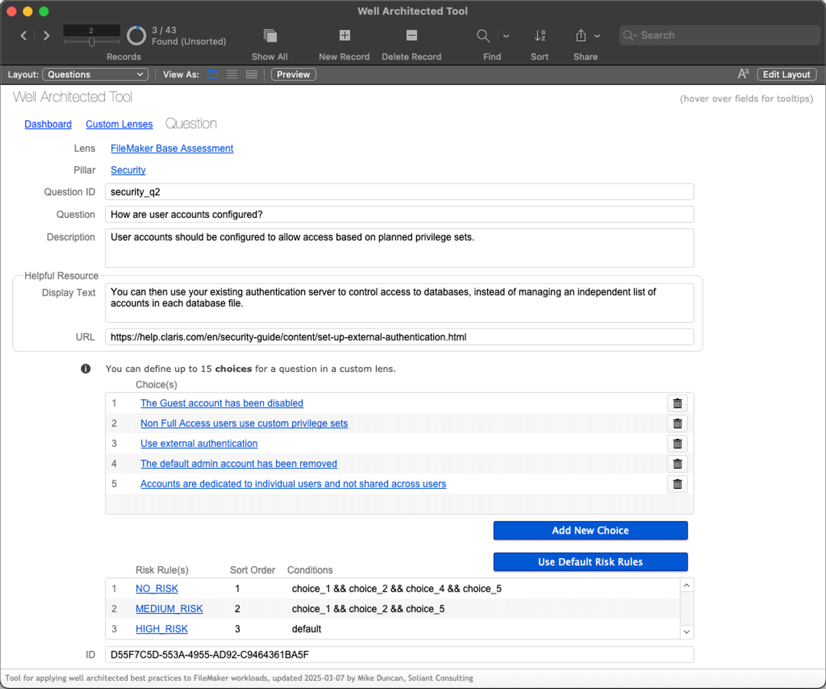Screen dimensions: 826x689
Task: Open the Security pillar link
Action: click(128, 170)
